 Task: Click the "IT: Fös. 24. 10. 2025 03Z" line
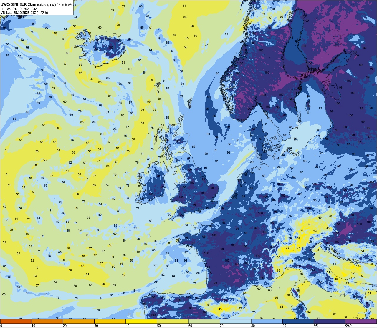pyautogui.click(x=19, y=9)
